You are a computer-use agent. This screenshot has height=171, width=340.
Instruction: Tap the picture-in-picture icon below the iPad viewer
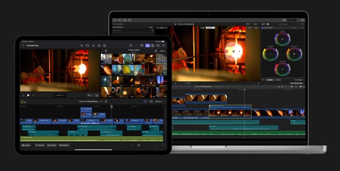coord(96,95)
